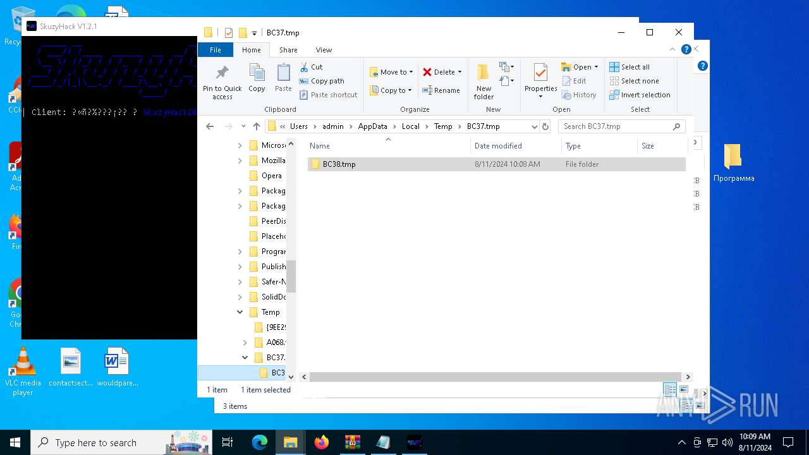Go up one folder level
The height and width of the screenshot is (455, 809).
[x=256, y=126]
